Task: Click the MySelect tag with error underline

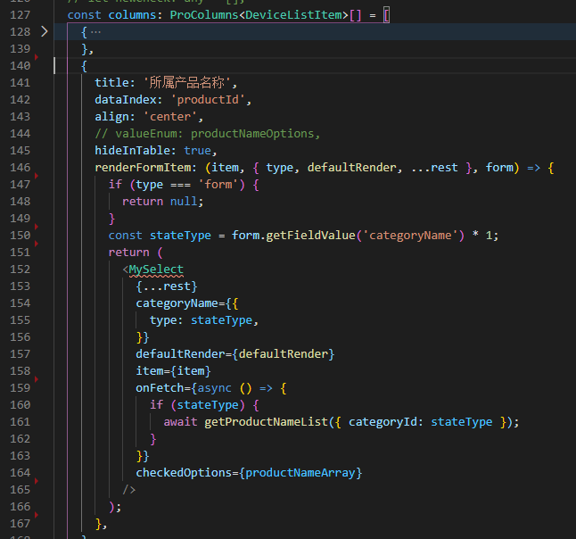Action: coord(156,269)
